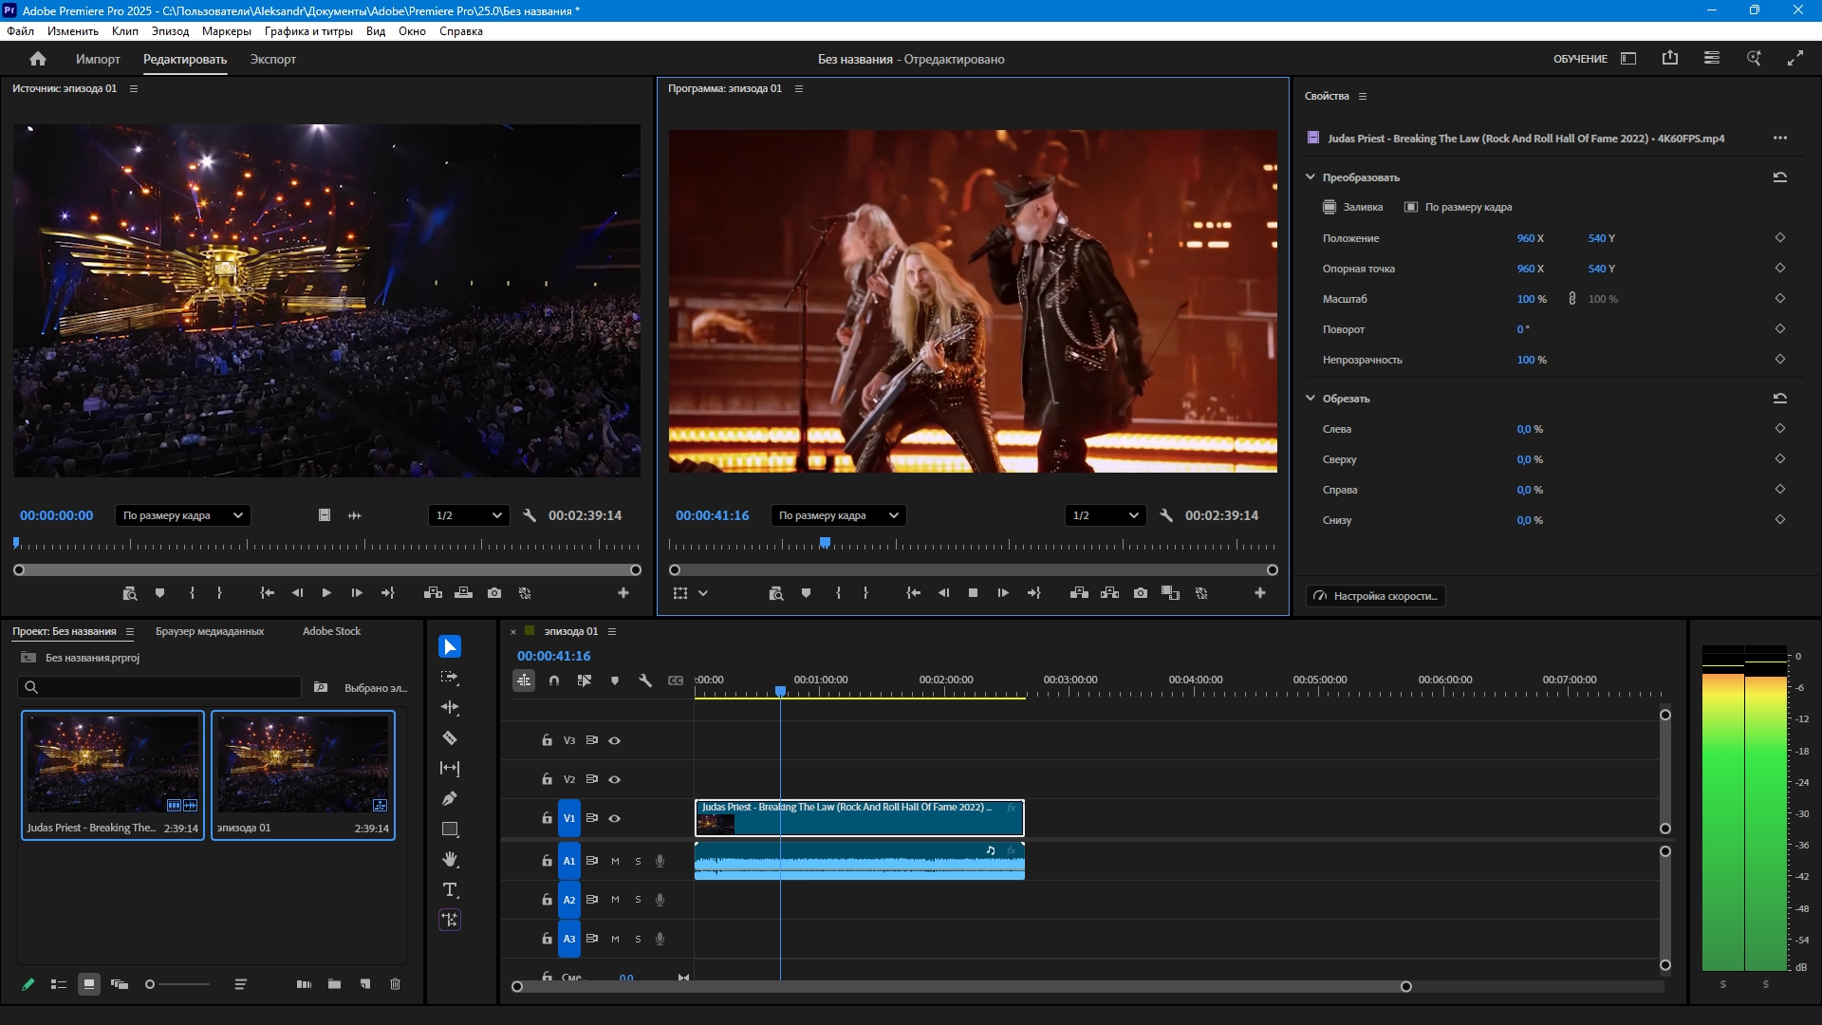Select the Ripple Edit tool in the toolbox
The height and width of the screenshot is (1025, 1822).
pyautogui.click(x=450, y=707)
